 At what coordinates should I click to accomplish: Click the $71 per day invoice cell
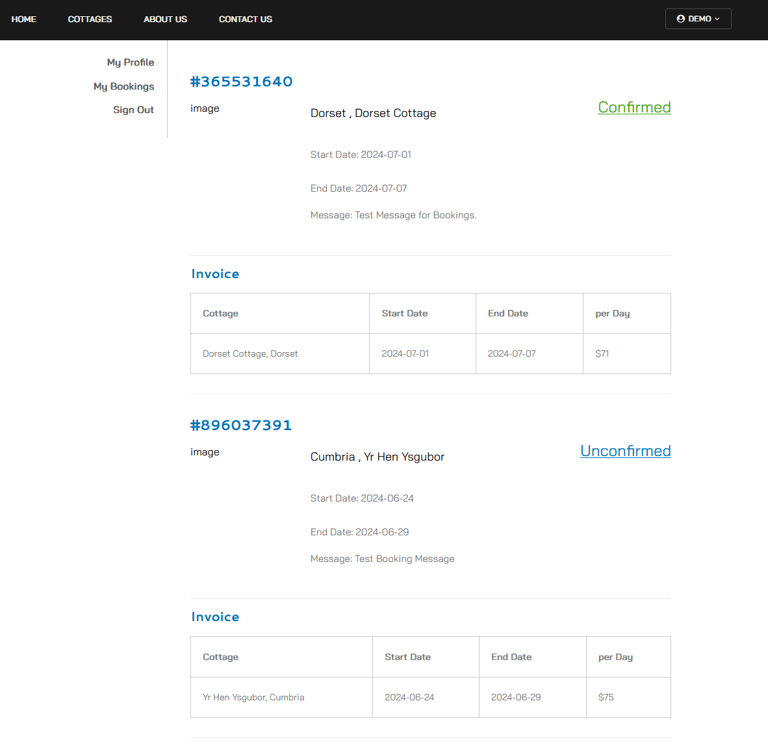[x=602, y=354]
